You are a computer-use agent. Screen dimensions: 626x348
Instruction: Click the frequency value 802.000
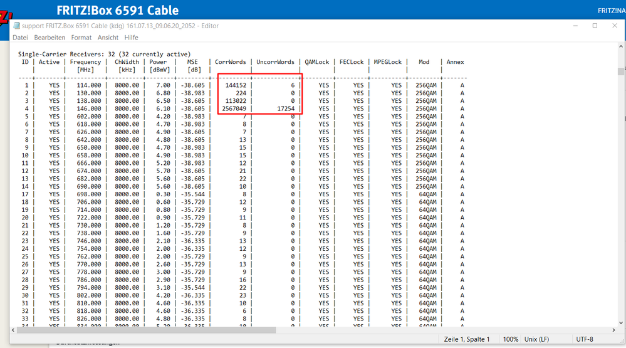(x=89, y=295)
